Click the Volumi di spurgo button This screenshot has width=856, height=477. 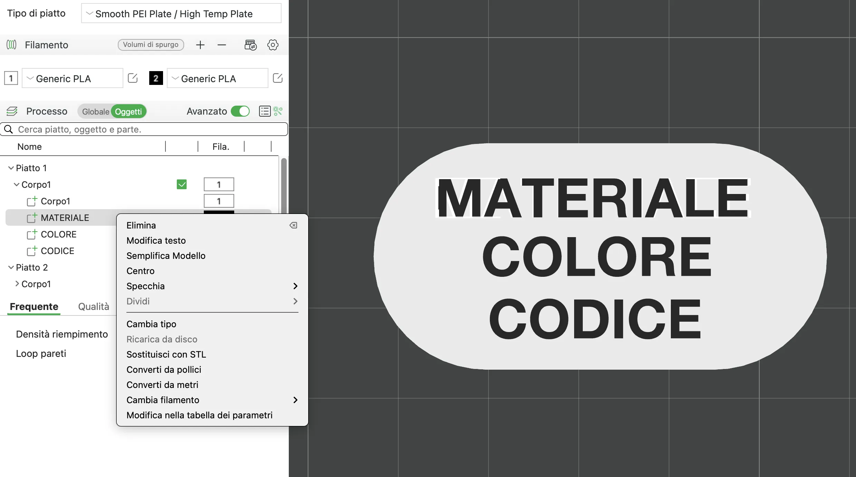tap(151, 45)
